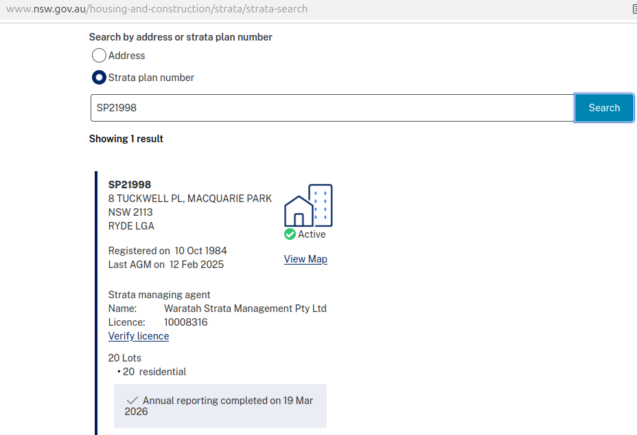
Task: Click the annual reporting checkmark icon
Action: coord(132,401)
